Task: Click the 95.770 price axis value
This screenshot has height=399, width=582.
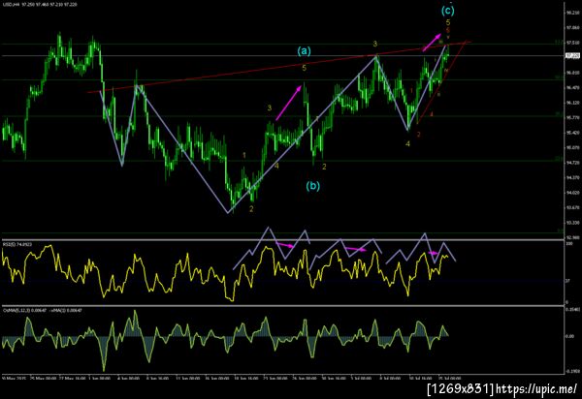Action: 572,118
